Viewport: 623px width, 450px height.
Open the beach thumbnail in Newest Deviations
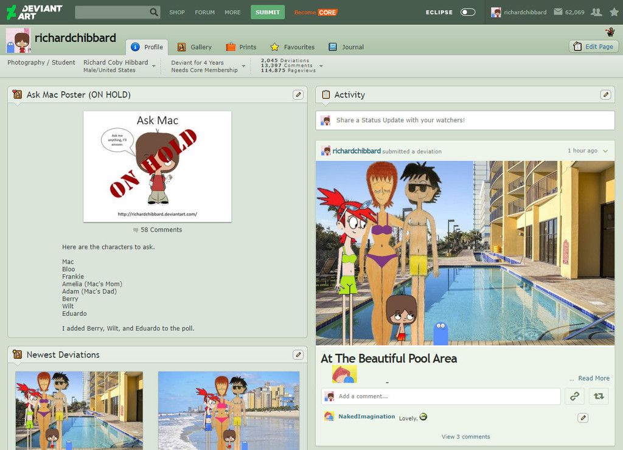point(229,410)
